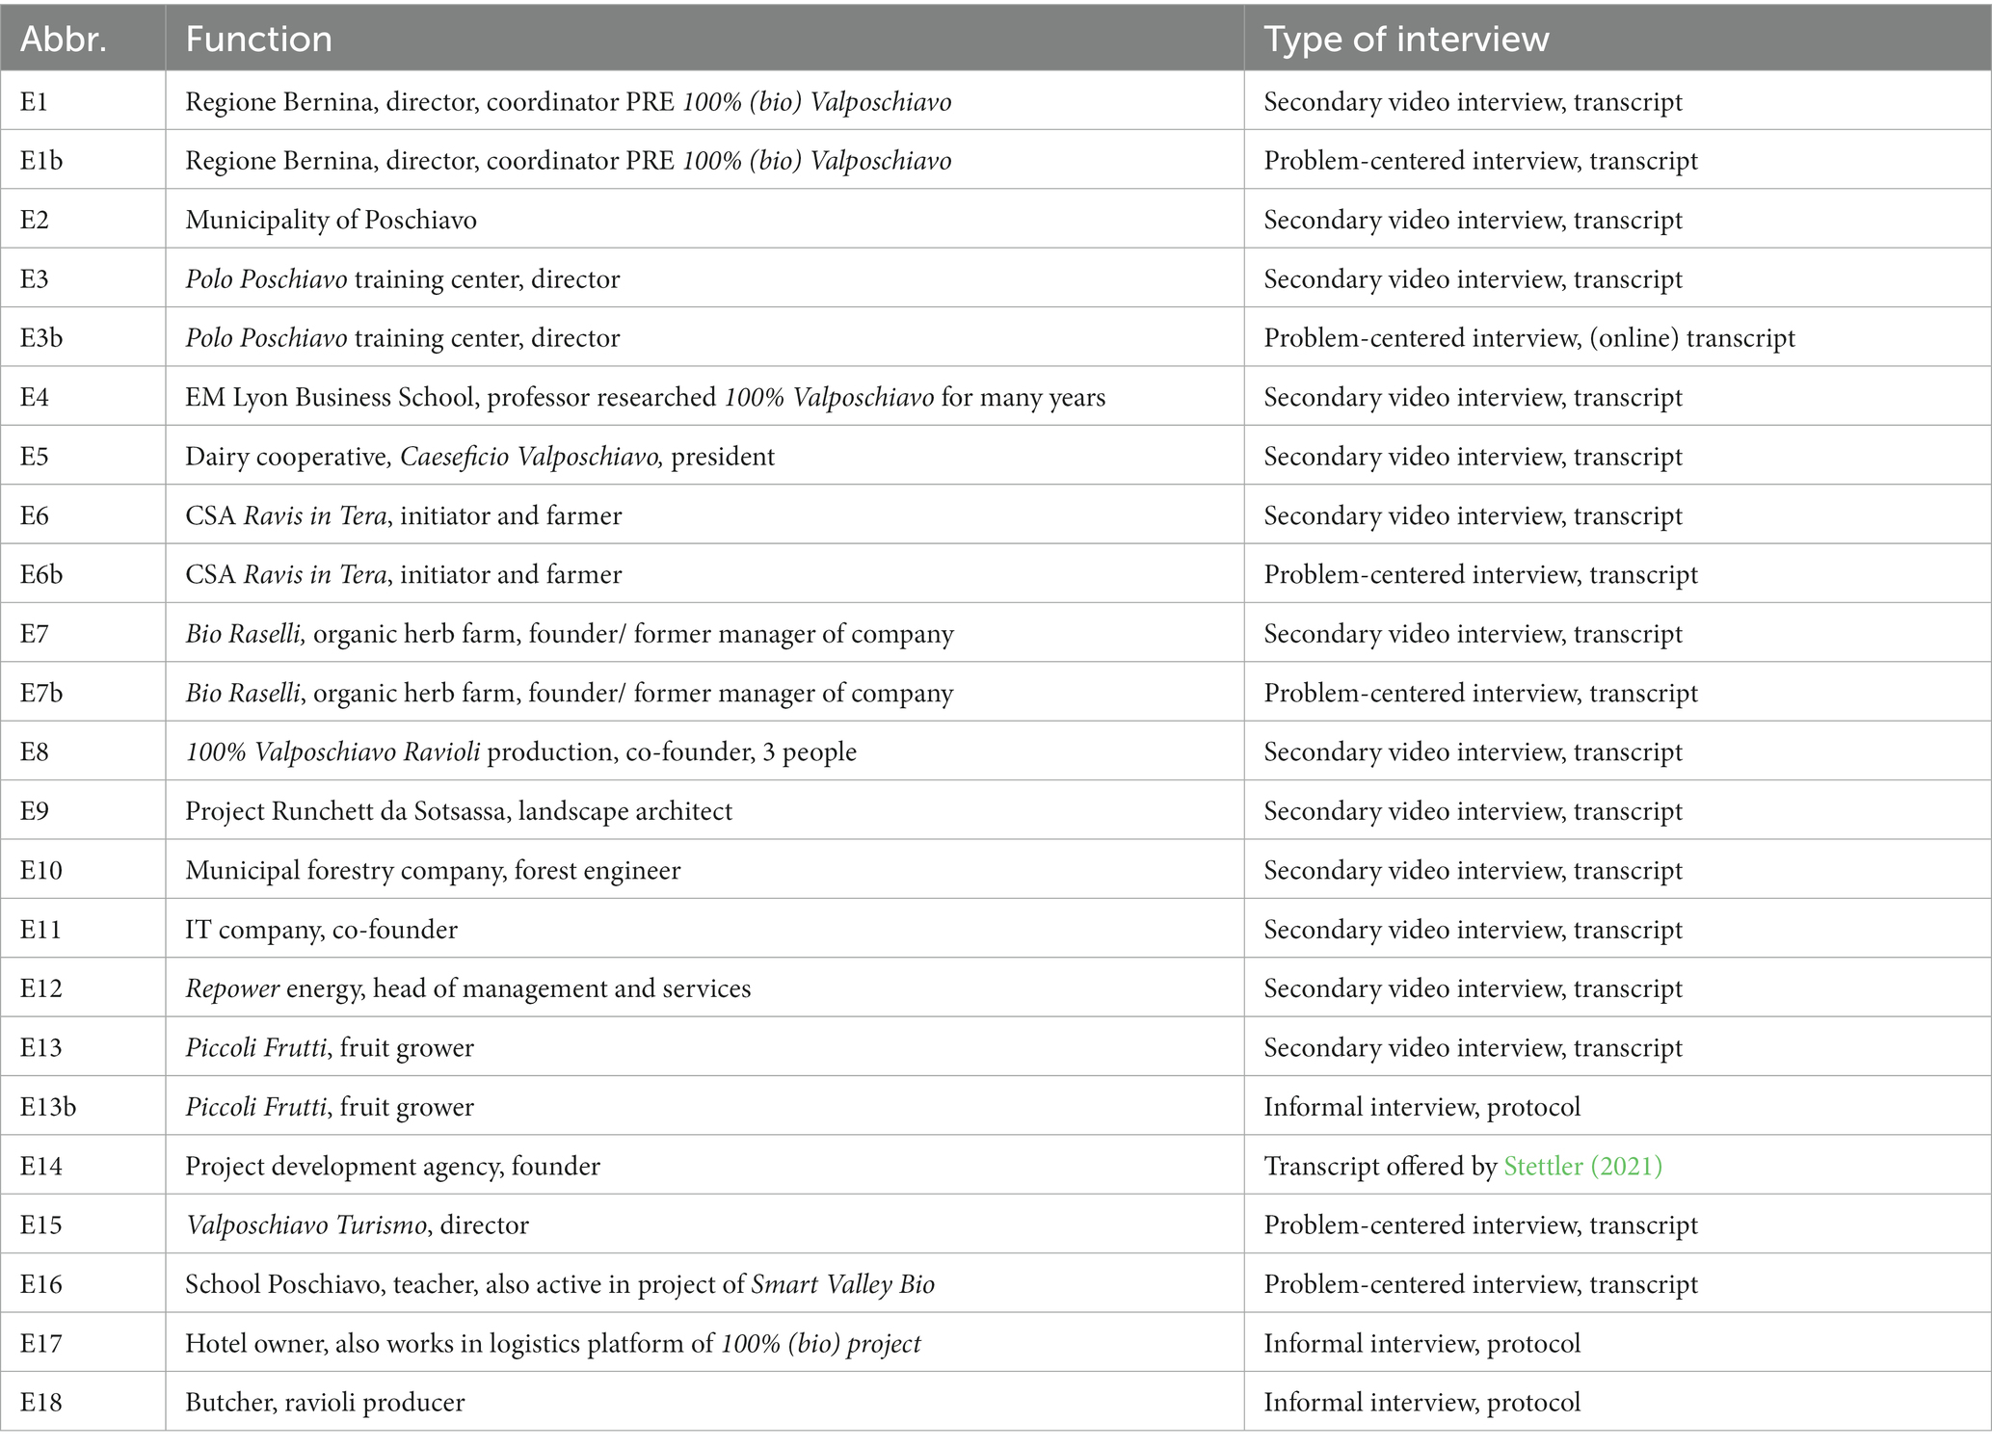The image size is (1992, 1448).
Task: Click the "Function" column header
Action: tap(704, 39)
